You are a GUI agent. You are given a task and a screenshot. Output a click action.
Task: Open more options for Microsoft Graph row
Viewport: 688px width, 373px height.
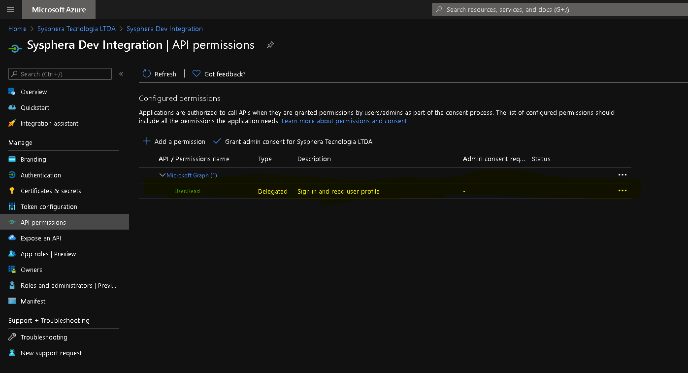(622, 175)
